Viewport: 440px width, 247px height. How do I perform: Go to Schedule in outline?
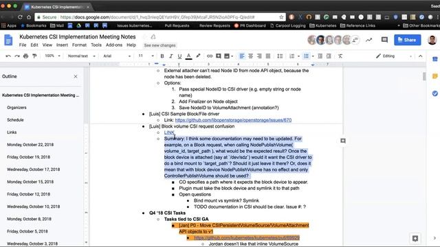(15, 120)
